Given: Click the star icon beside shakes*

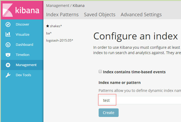Looking at the screenshot, I should click(47, 26).
